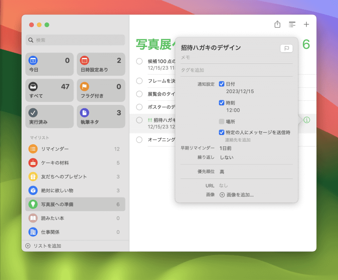Add a new reminder with the plus icon
The image size is (338, 280).
click(x=306, y=25)
